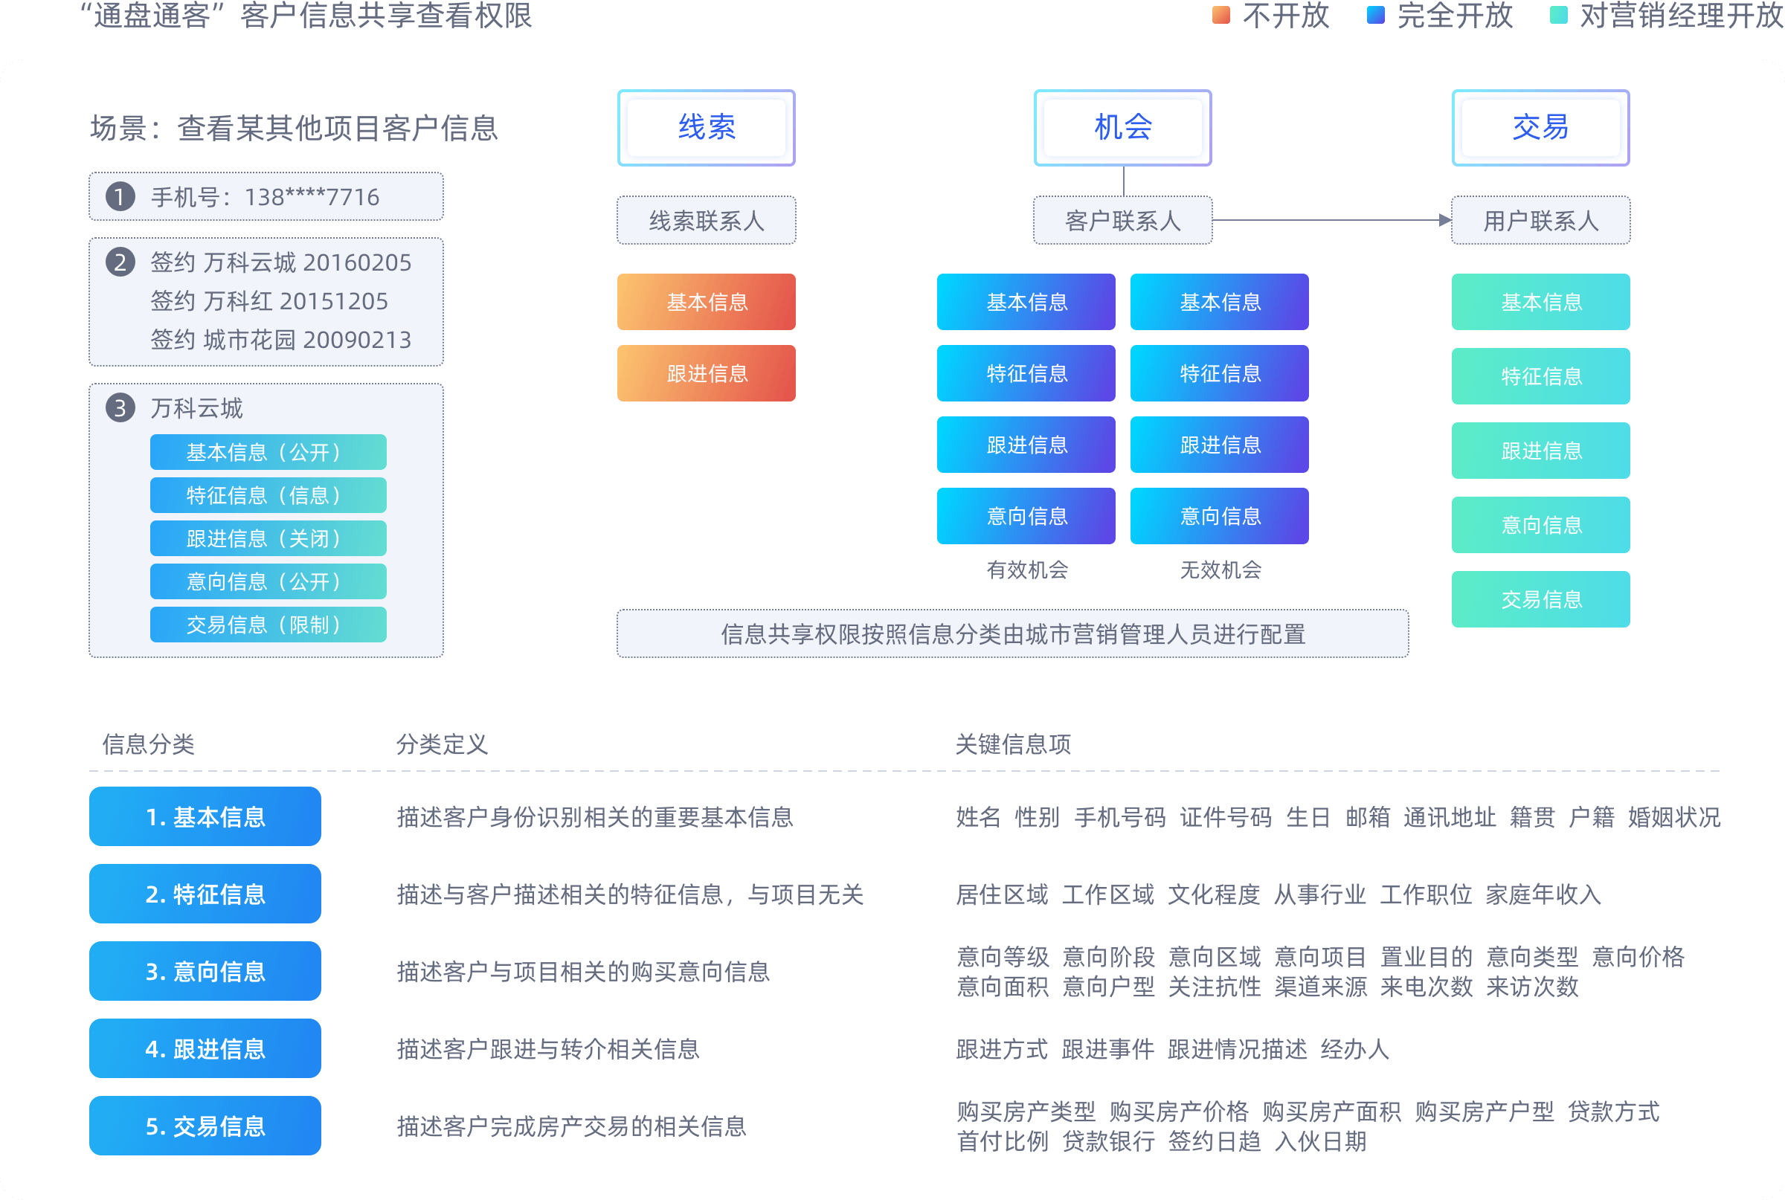Click the 用户联系人 box

1540,220
